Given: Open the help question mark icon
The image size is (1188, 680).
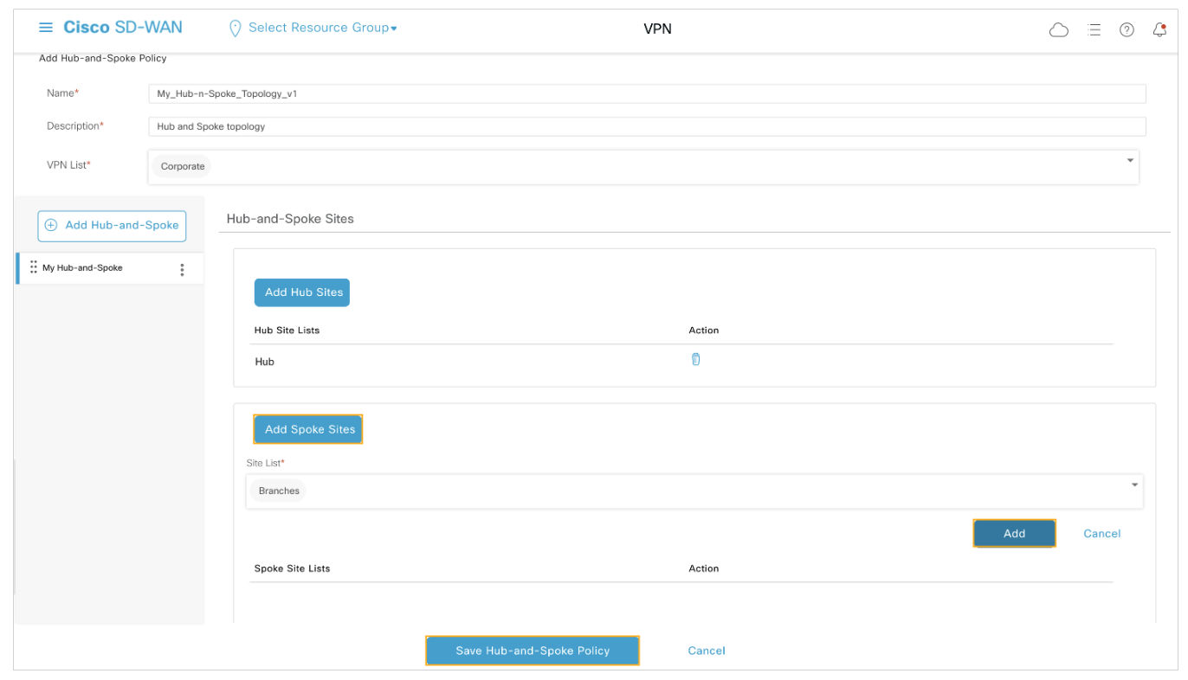Looking at the screenshot, I should pos(1127,30).
